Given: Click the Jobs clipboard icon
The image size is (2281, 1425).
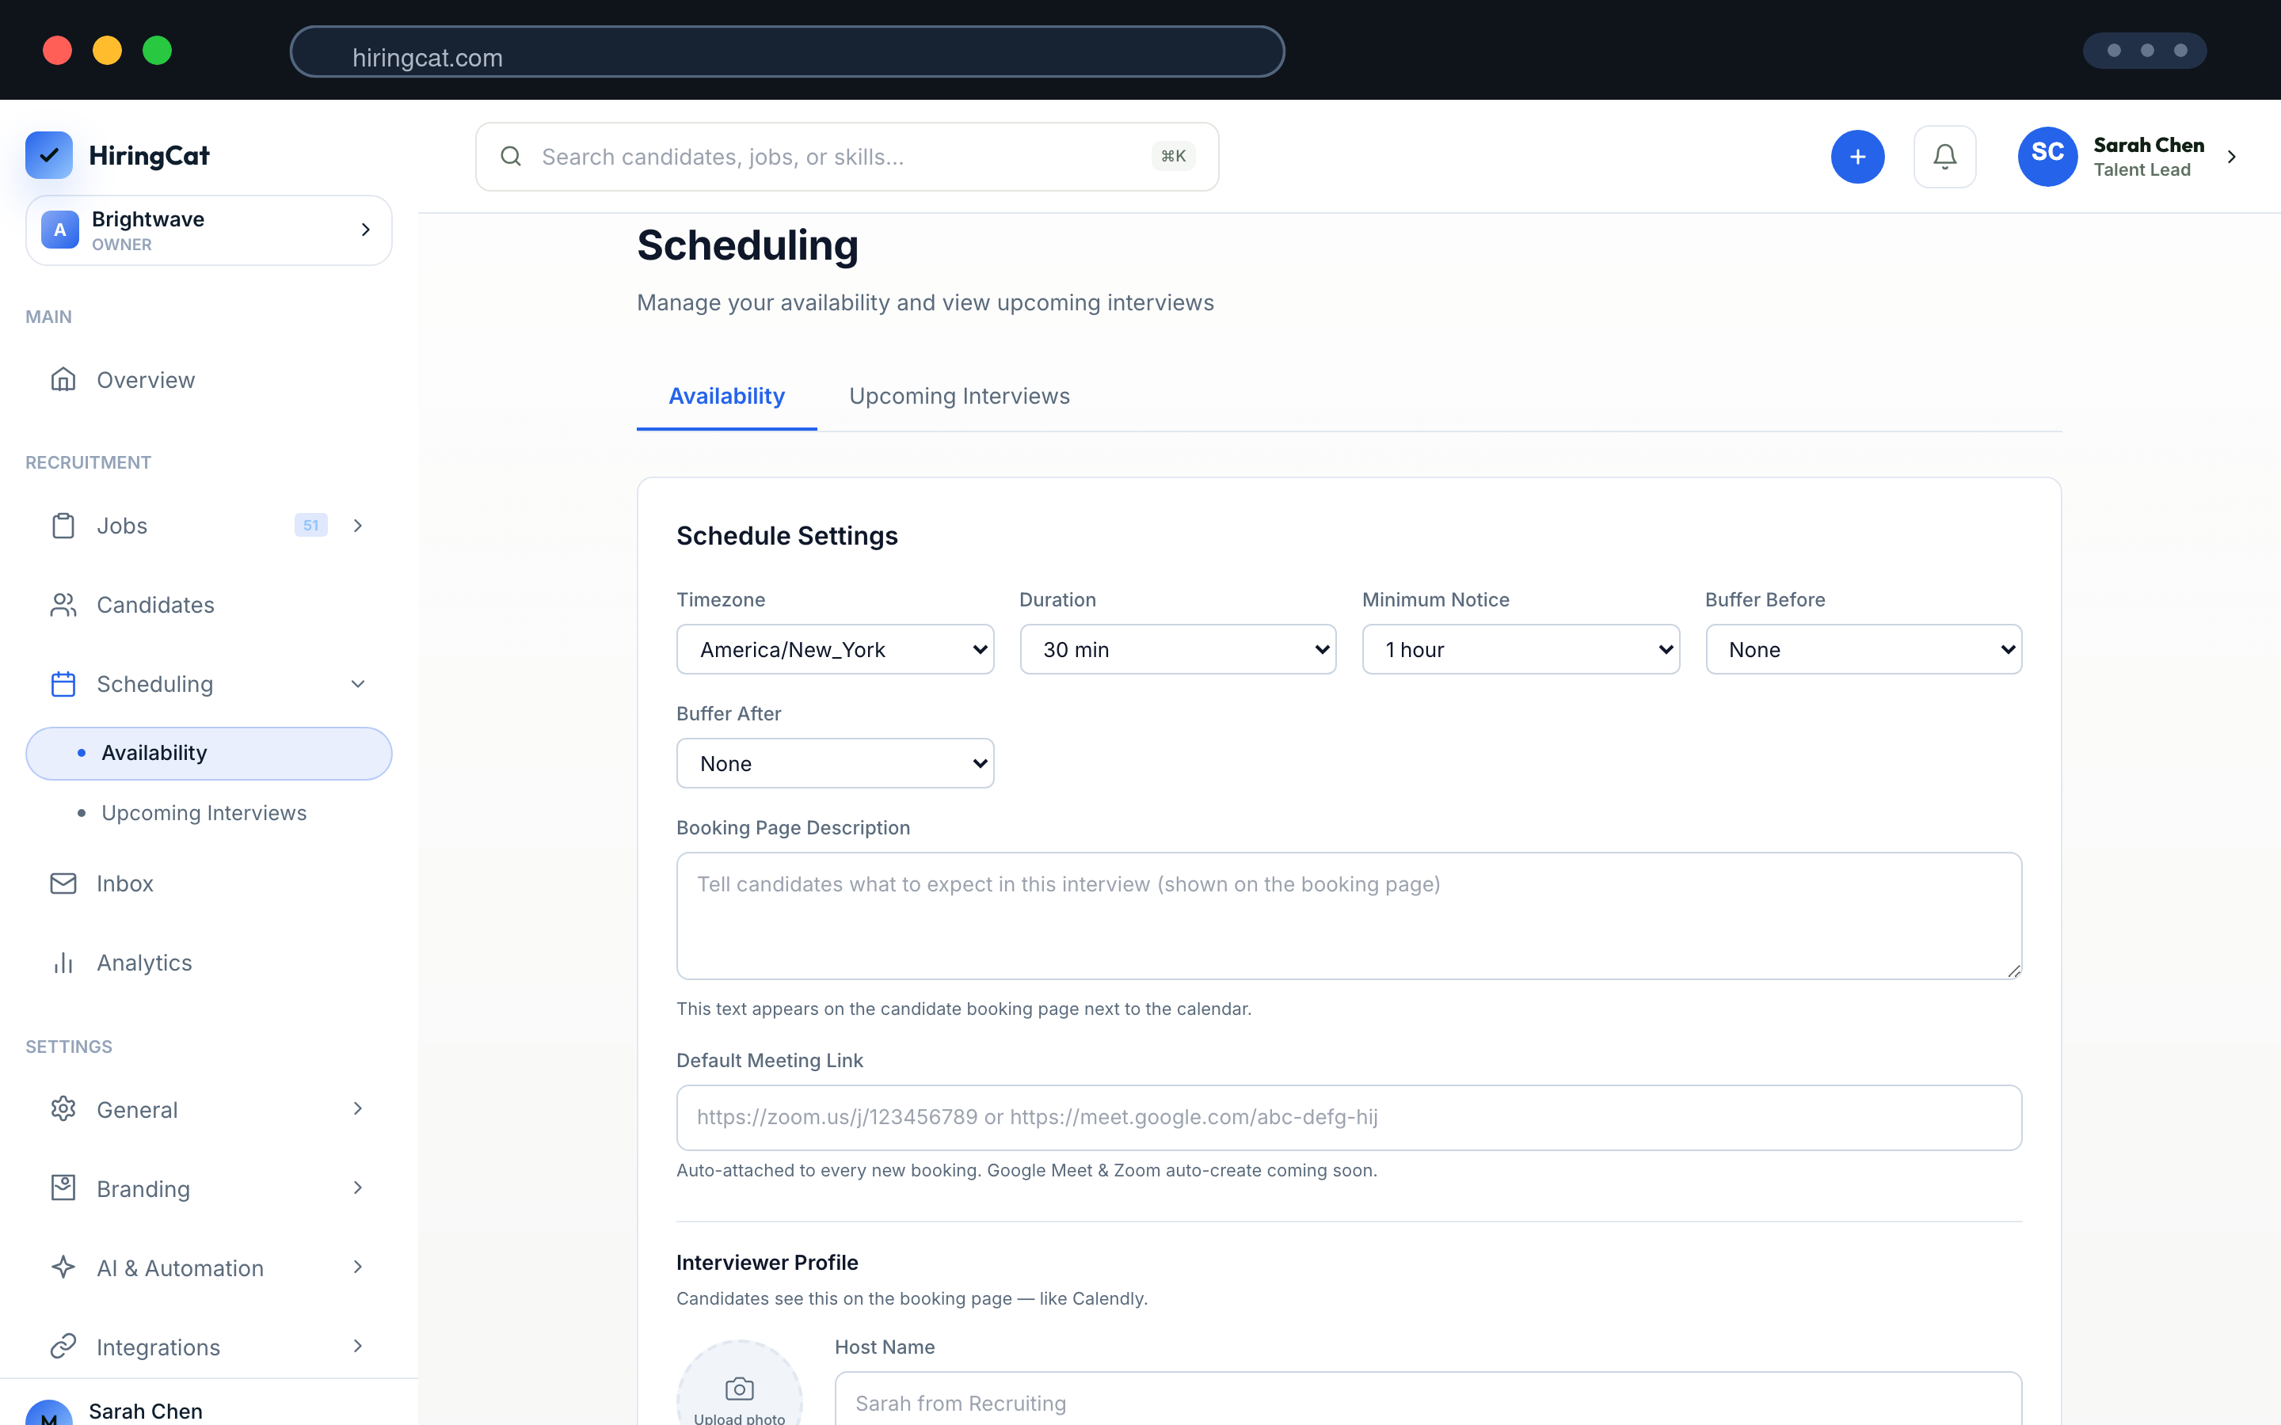Looking at the screenshot, I should pyautogui.click(x=63, y=525).
